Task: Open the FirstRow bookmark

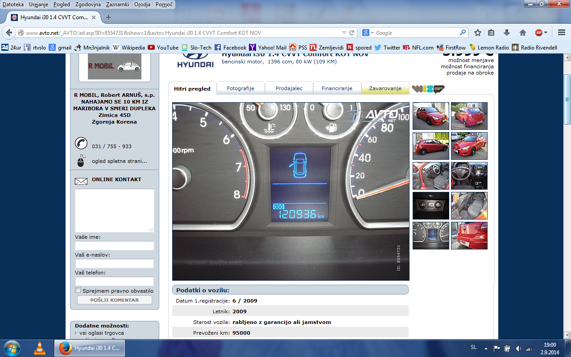Action: coord(451,47)
